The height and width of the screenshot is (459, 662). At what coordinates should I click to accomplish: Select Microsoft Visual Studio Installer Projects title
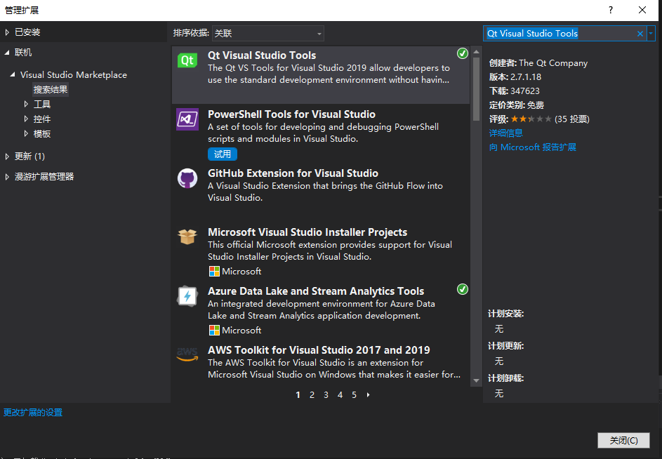click(307, 232)
